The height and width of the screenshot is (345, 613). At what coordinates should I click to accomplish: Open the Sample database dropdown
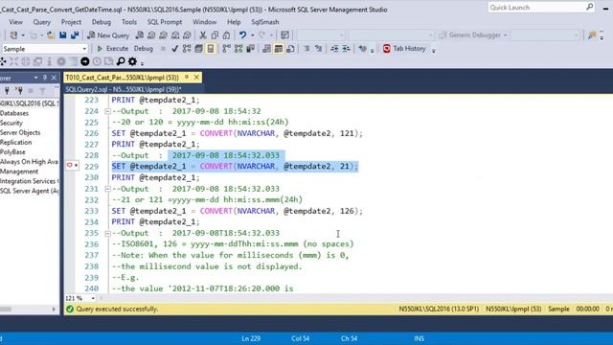[x=84, y=49]
